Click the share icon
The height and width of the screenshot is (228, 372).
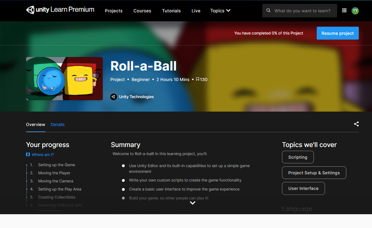[x=356, y=124]
